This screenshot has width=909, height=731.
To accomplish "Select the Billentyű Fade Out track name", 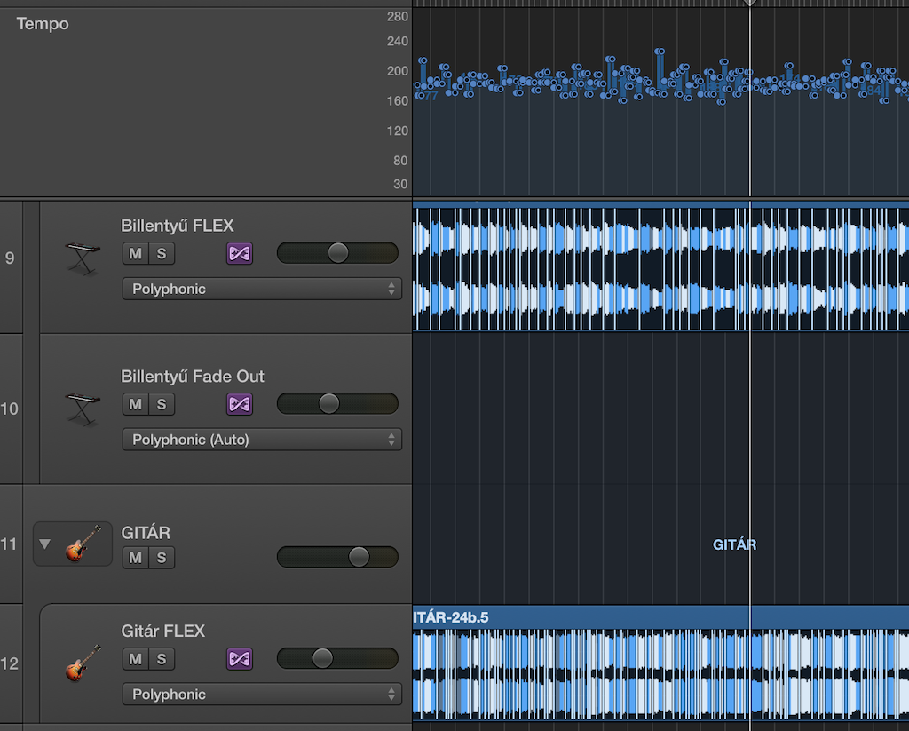I will [x=193, y=377].
